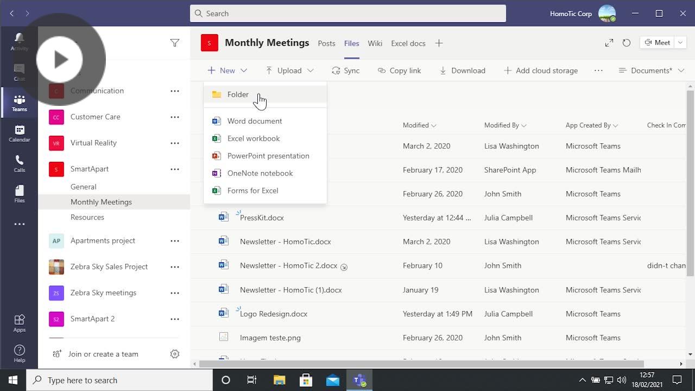Open Mail app from the taskbar
Image resolution: width=695 pixels, height=391 pixels.
click(332, 380)
